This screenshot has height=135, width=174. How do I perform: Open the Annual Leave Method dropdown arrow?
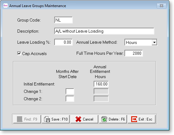coord(154,42)
